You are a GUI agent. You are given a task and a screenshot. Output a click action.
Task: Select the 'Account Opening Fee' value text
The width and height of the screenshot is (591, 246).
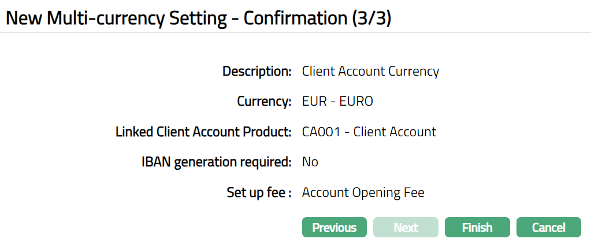pyautogui.click(x=363, y=192)
